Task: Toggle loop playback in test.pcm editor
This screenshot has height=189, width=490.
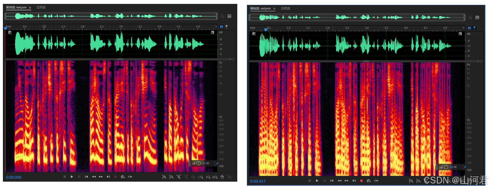Action: click(123, 177)
